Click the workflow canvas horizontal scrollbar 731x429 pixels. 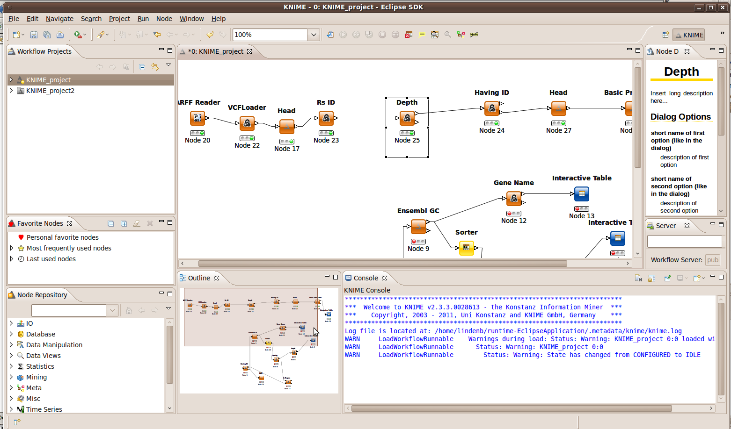pos(382,264)
